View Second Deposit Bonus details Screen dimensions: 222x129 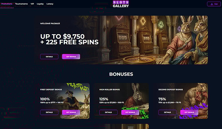[x=168, y=112]
